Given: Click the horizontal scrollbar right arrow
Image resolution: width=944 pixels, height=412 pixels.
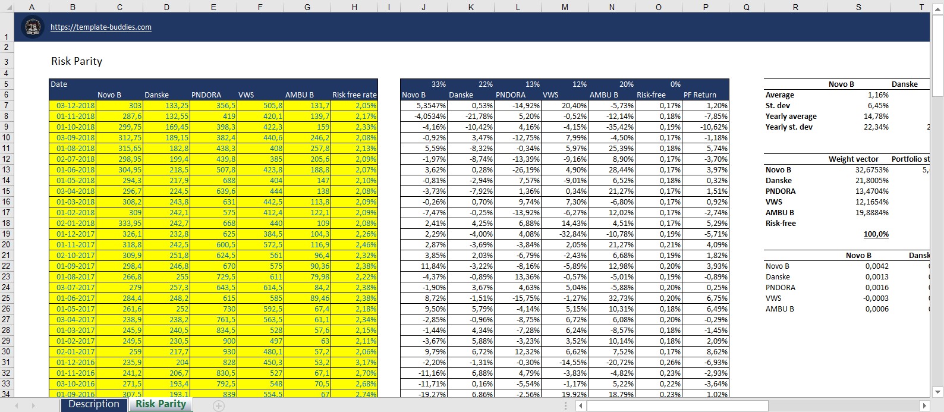Looking at the screenshot, I should [924, 406].
